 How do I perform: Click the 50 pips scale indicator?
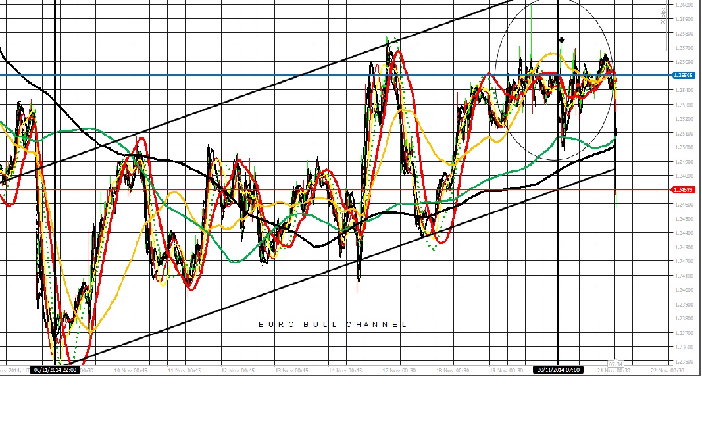tap(664, 18)
